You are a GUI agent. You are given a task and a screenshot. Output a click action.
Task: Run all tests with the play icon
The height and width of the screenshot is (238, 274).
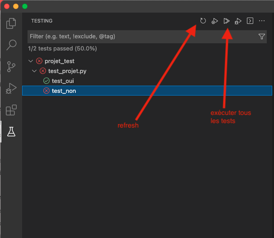227,21
